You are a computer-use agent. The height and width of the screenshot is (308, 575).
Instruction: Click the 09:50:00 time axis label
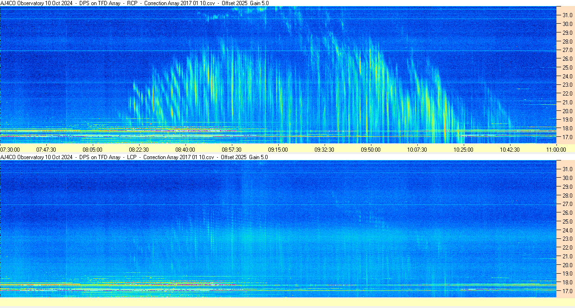(x=371, y=150)
